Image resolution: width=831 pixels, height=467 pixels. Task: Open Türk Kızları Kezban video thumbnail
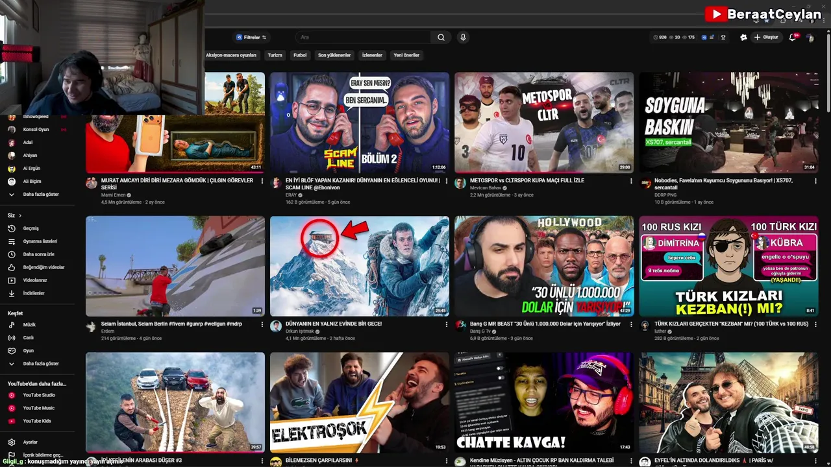coord(728,266)
